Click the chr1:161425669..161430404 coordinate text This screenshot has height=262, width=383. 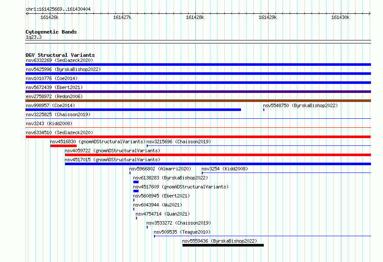[58, 9]
